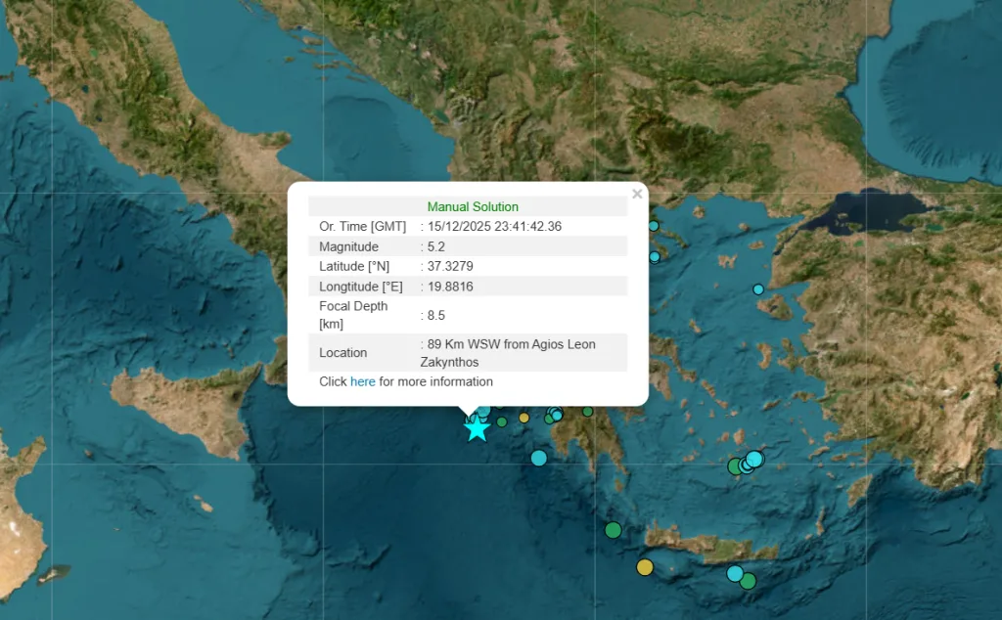Click the green marker west of the Peloponnese
This screenshot has width=1002, height=620.
tap(502, 421)
